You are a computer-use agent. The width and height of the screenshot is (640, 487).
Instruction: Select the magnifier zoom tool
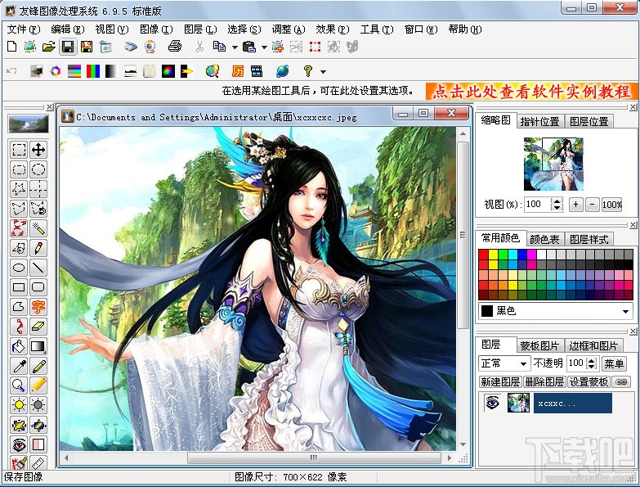point(19,385)
